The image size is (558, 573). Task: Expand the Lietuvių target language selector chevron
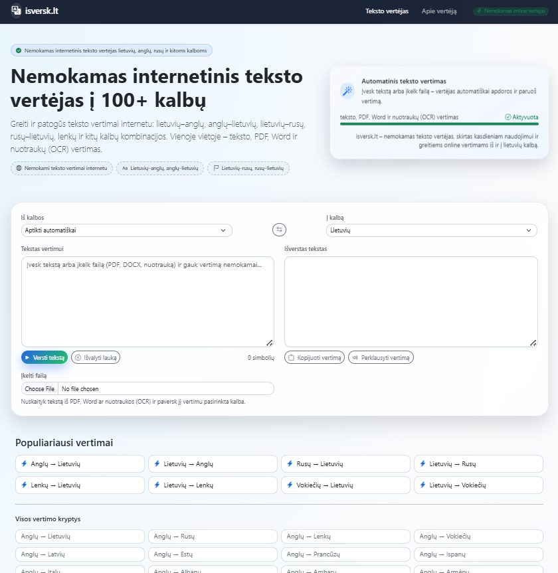point(530,230)
